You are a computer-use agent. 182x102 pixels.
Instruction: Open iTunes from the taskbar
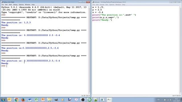tap(76, 100)
